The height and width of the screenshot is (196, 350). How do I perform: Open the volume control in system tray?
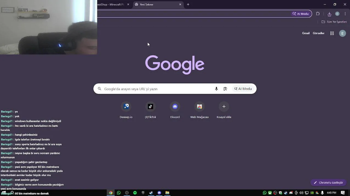coord(301,193)
